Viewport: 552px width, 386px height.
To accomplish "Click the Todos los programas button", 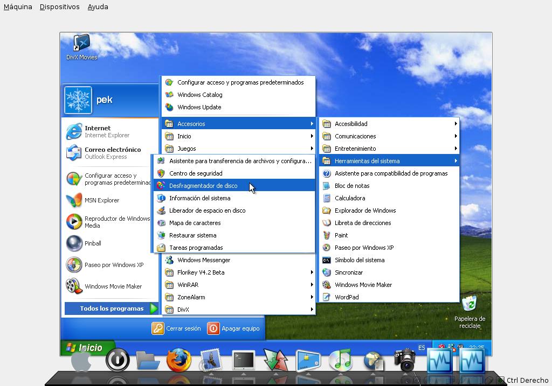I will point(112,308).
